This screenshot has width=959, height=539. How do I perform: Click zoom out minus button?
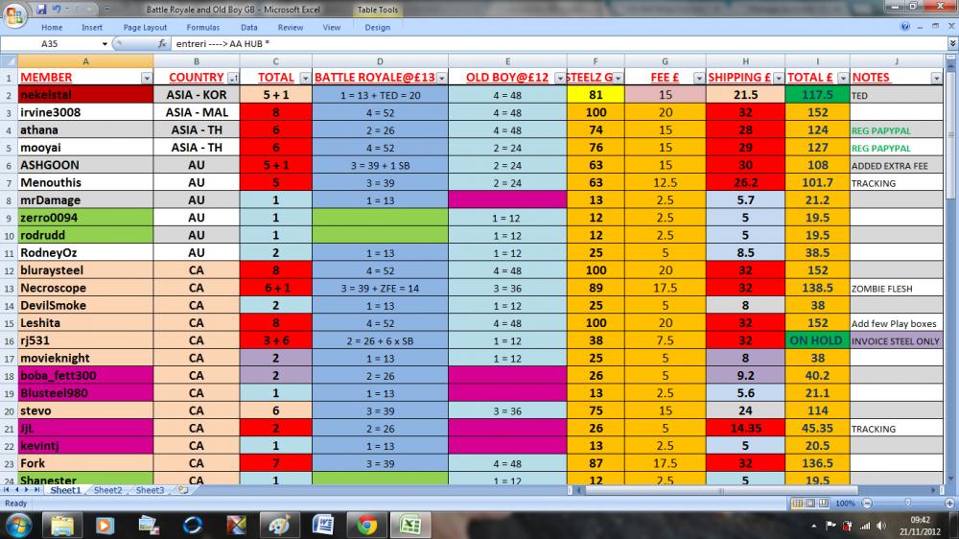(x=867, y=503)
